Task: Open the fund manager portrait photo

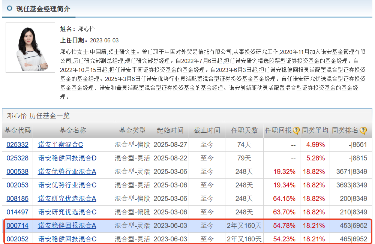Action: coord(30,48)
